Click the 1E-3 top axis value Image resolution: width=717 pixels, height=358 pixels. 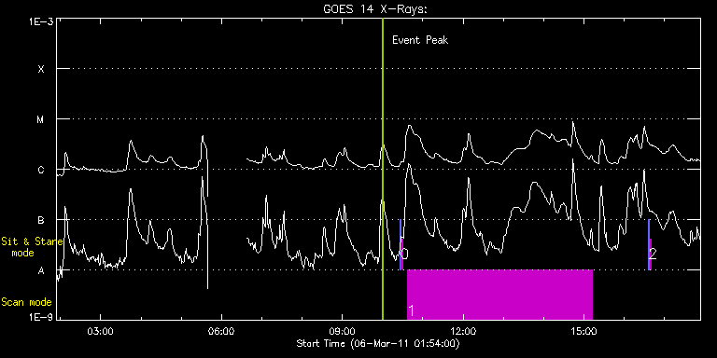40,21
